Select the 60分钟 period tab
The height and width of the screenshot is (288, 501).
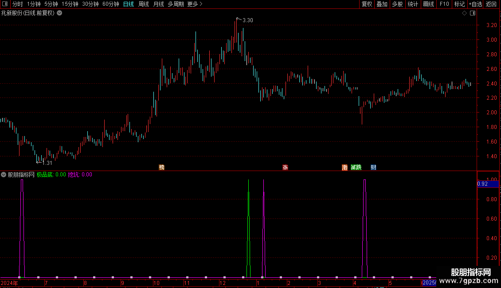[x=110, y=4]
